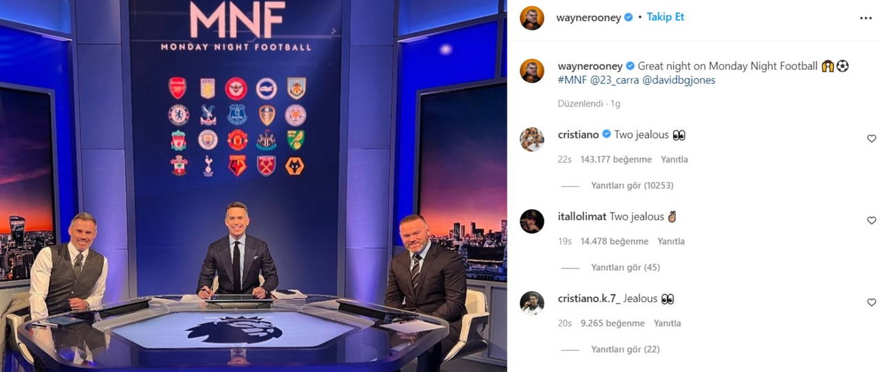
Task: Open itallolimat's profile picture
Action: pos(532,221)
